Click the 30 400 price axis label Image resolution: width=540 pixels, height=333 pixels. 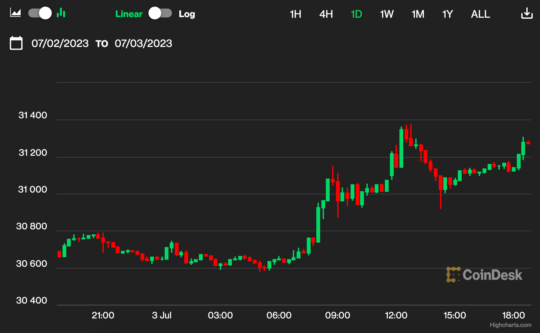point(31,300)
